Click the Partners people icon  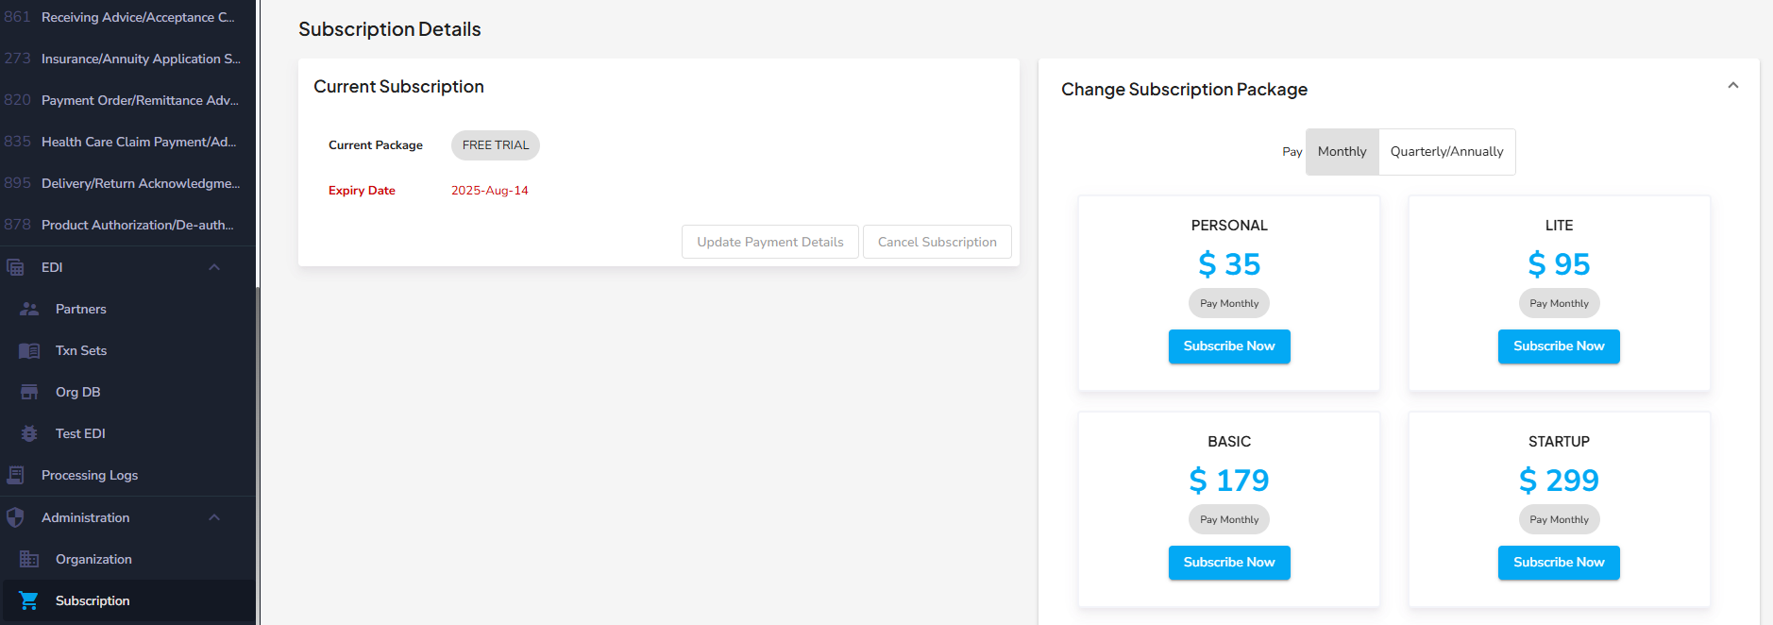[x=29, y=309]
